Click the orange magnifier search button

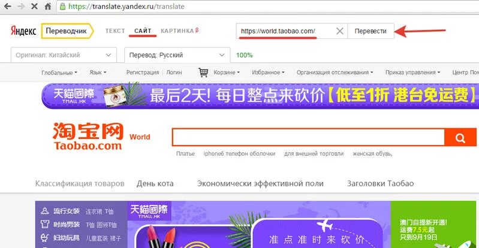(460, 137)
